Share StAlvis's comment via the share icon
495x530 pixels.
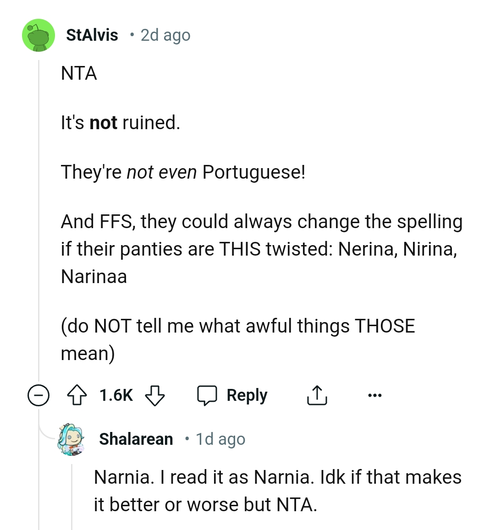[x=316, y=395]
